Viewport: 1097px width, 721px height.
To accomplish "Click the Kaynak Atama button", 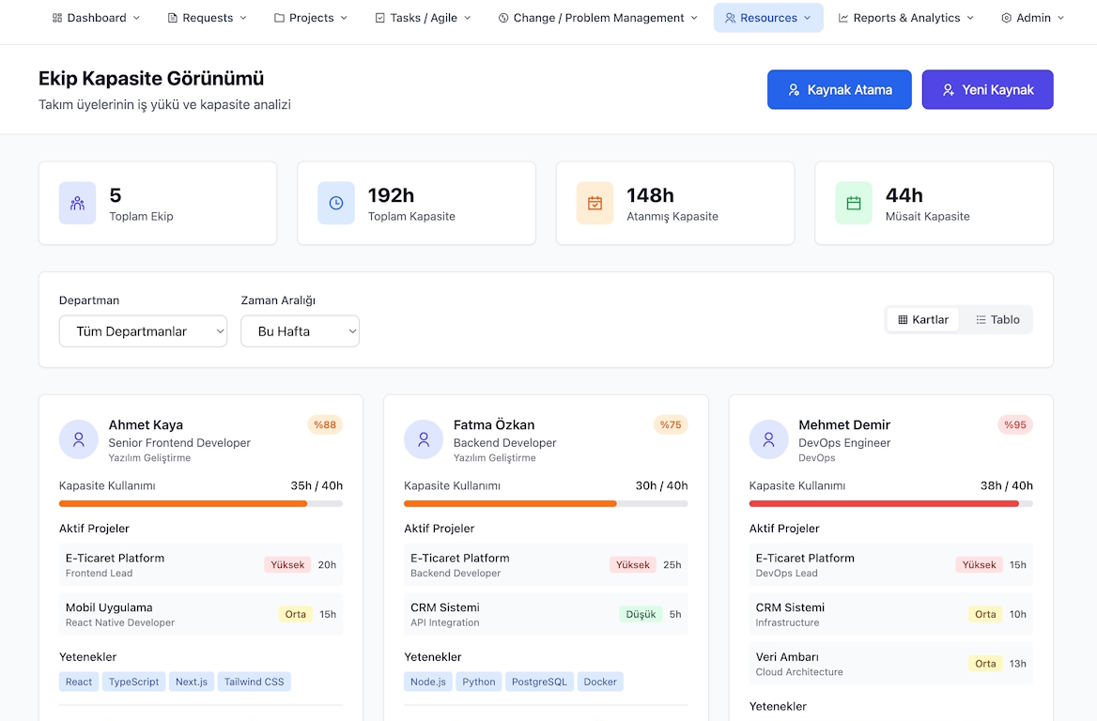I will pos(839,90).
